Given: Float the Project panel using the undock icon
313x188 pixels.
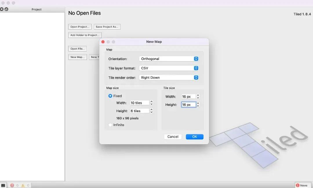Looking at the screenshot, I should pos(6,9).
